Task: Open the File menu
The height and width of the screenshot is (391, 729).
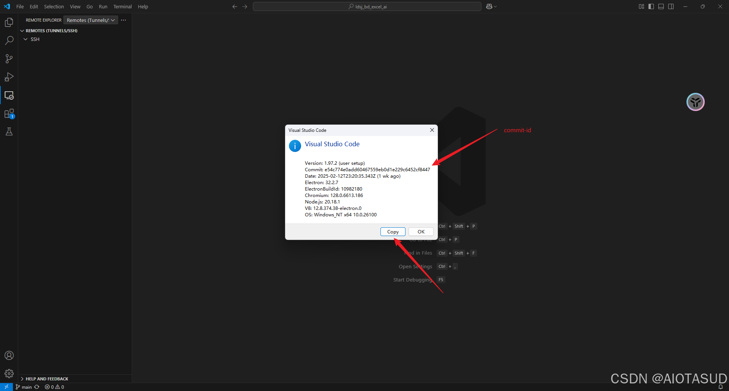Action: pyautogui.click(x=20, y=6)
